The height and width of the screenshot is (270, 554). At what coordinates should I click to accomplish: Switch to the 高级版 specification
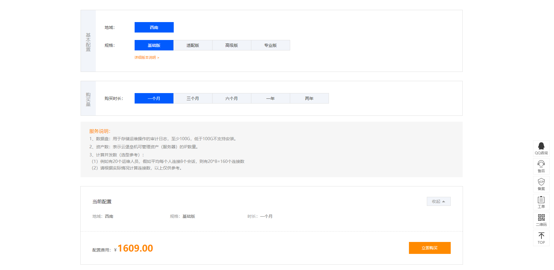(x=232, y=45)
